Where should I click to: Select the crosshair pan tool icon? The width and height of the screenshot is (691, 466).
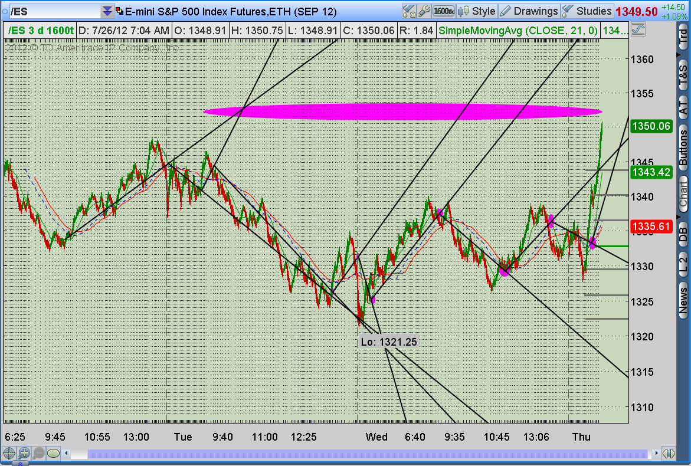click(x=9, y=453)
